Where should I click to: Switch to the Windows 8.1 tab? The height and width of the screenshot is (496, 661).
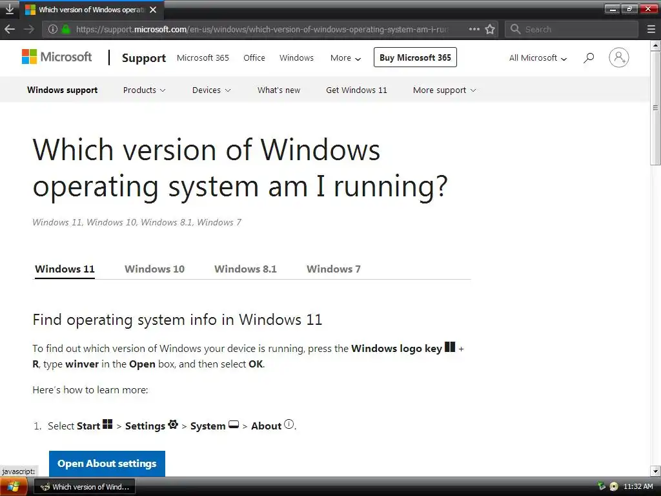point(245,269)
